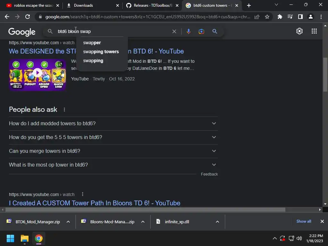Click the Feedback link

point(209,174)
